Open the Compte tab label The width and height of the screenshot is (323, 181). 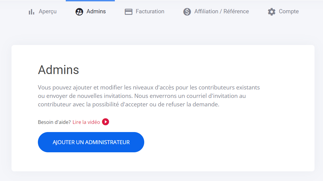point(288,11)
